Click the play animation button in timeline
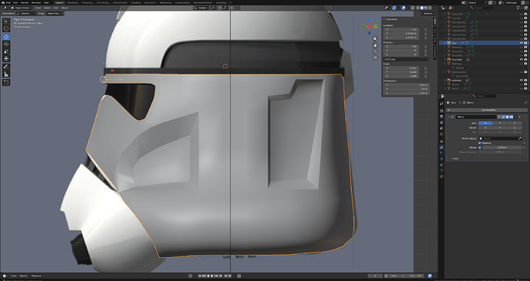530x281 pixels. (212, 276)
